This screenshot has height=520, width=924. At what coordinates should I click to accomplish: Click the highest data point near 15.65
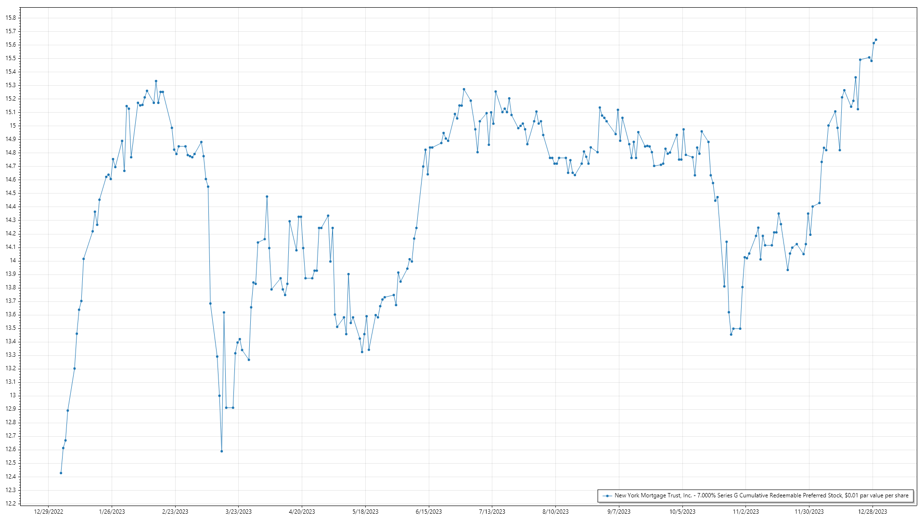[x=876, y=40]
